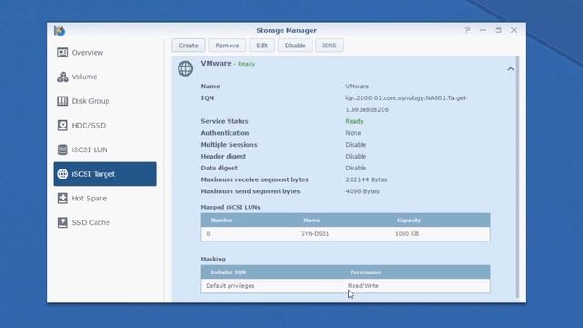
Task: Click the 4096 Bytes value
Action: (x=363, y=191)
